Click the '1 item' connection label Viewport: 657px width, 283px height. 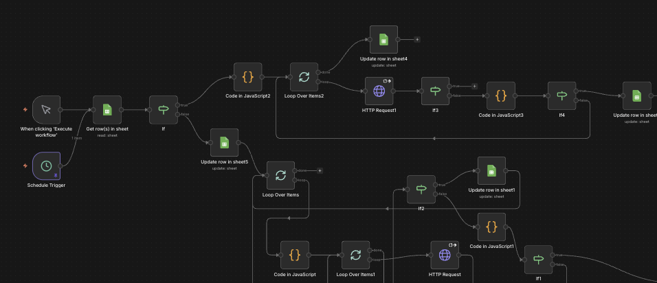[77, 138]
